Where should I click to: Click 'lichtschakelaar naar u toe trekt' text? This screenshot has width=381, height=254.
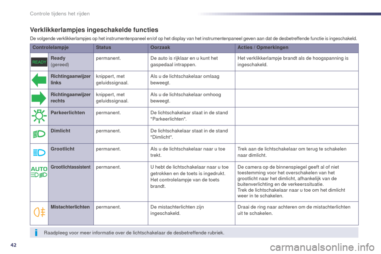point(188,152)
